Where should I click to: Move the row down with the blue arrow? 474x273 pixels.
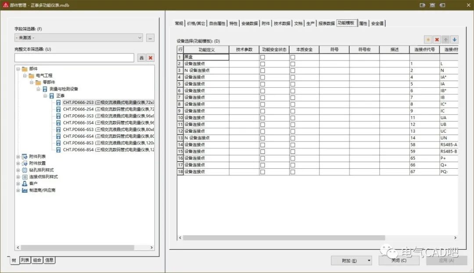coord(454,39)
